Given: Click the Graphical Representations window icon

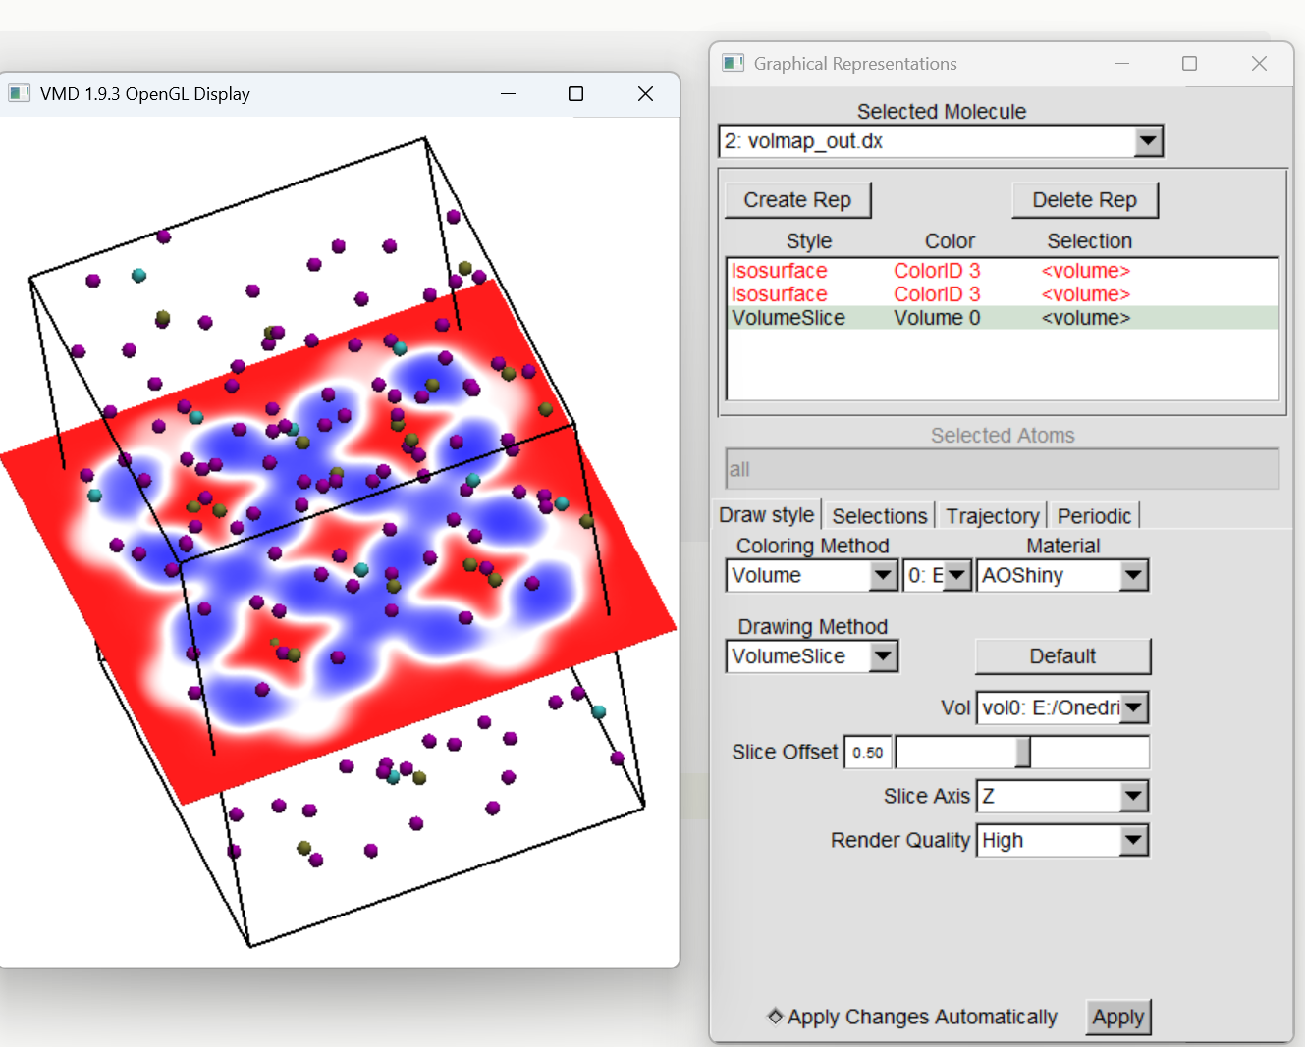Looking at the screenshot, I should click(x=733, y=63).
